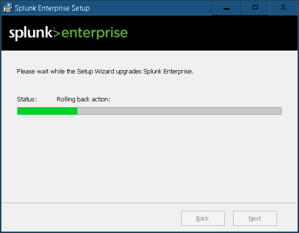Click the "Splunk Enterprise Setup" title text

pos(52,8)
